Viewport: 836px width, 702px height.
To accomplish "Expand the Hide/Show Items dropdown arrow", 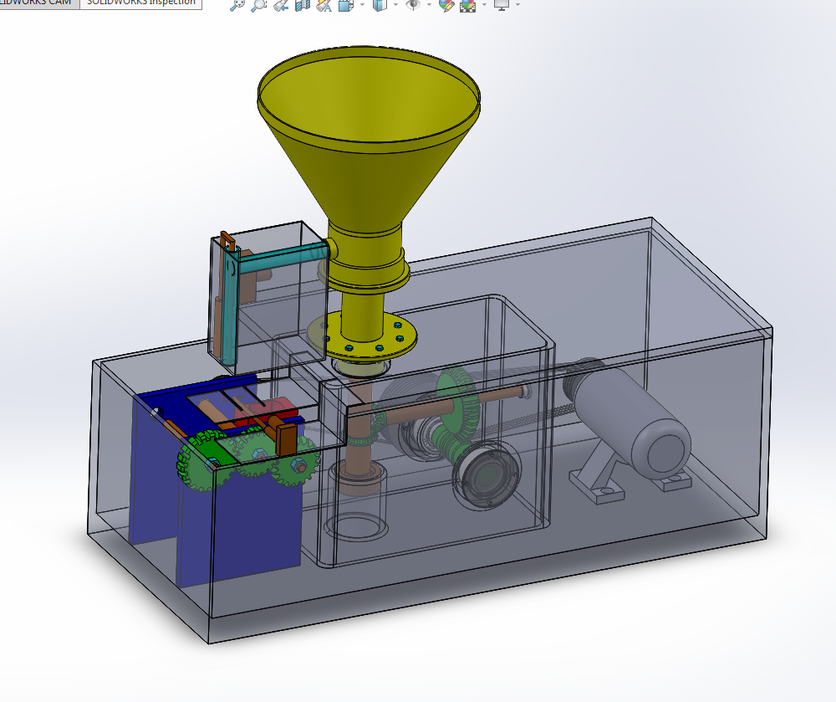I will [429, 5].
